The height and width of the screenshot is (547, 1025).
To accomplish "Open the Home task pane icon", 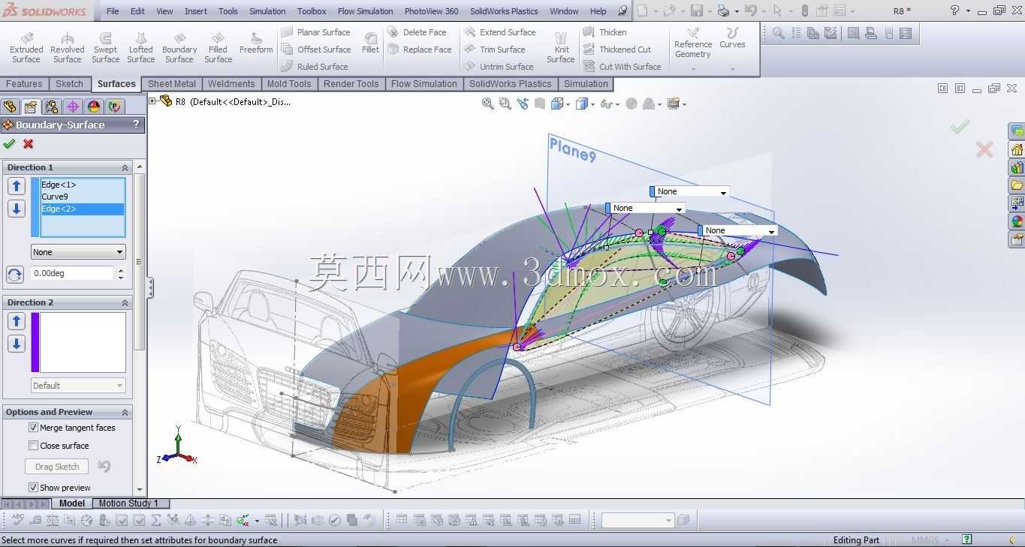I will click(1017, 149).
